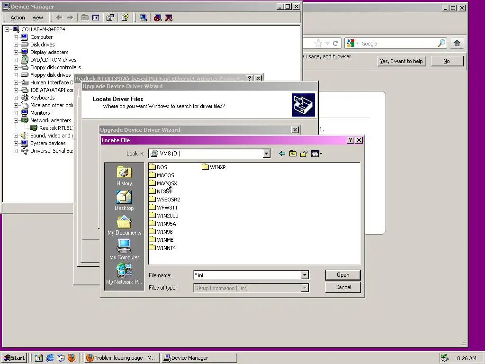Select the WIN98 folder
This screenshot has height=364, width=485.
(161, 231)
